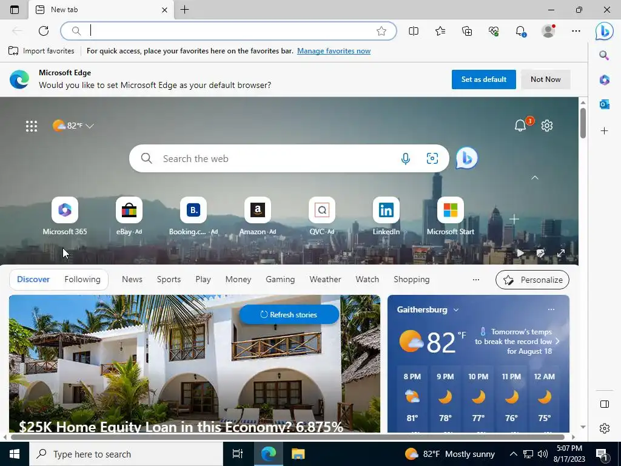The height and width of the screenshot is (466, 621).
Task: Open sidebar Search icon
Action: click(x=604, y=55)
